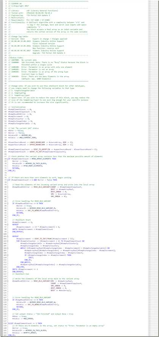Image resolution: width=159 pixels, height=337 pixels.
Task: Click the 'END_FOR;' keyword line
Action: 20,267
